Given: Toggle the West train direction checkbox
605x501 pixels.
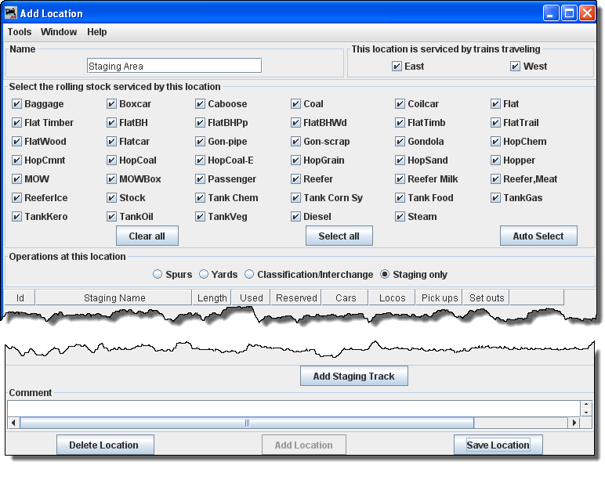Looking at the screenshot, I should point(515,67).
